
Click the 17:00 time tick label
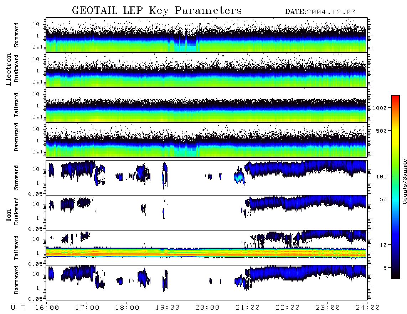[87, 308]
